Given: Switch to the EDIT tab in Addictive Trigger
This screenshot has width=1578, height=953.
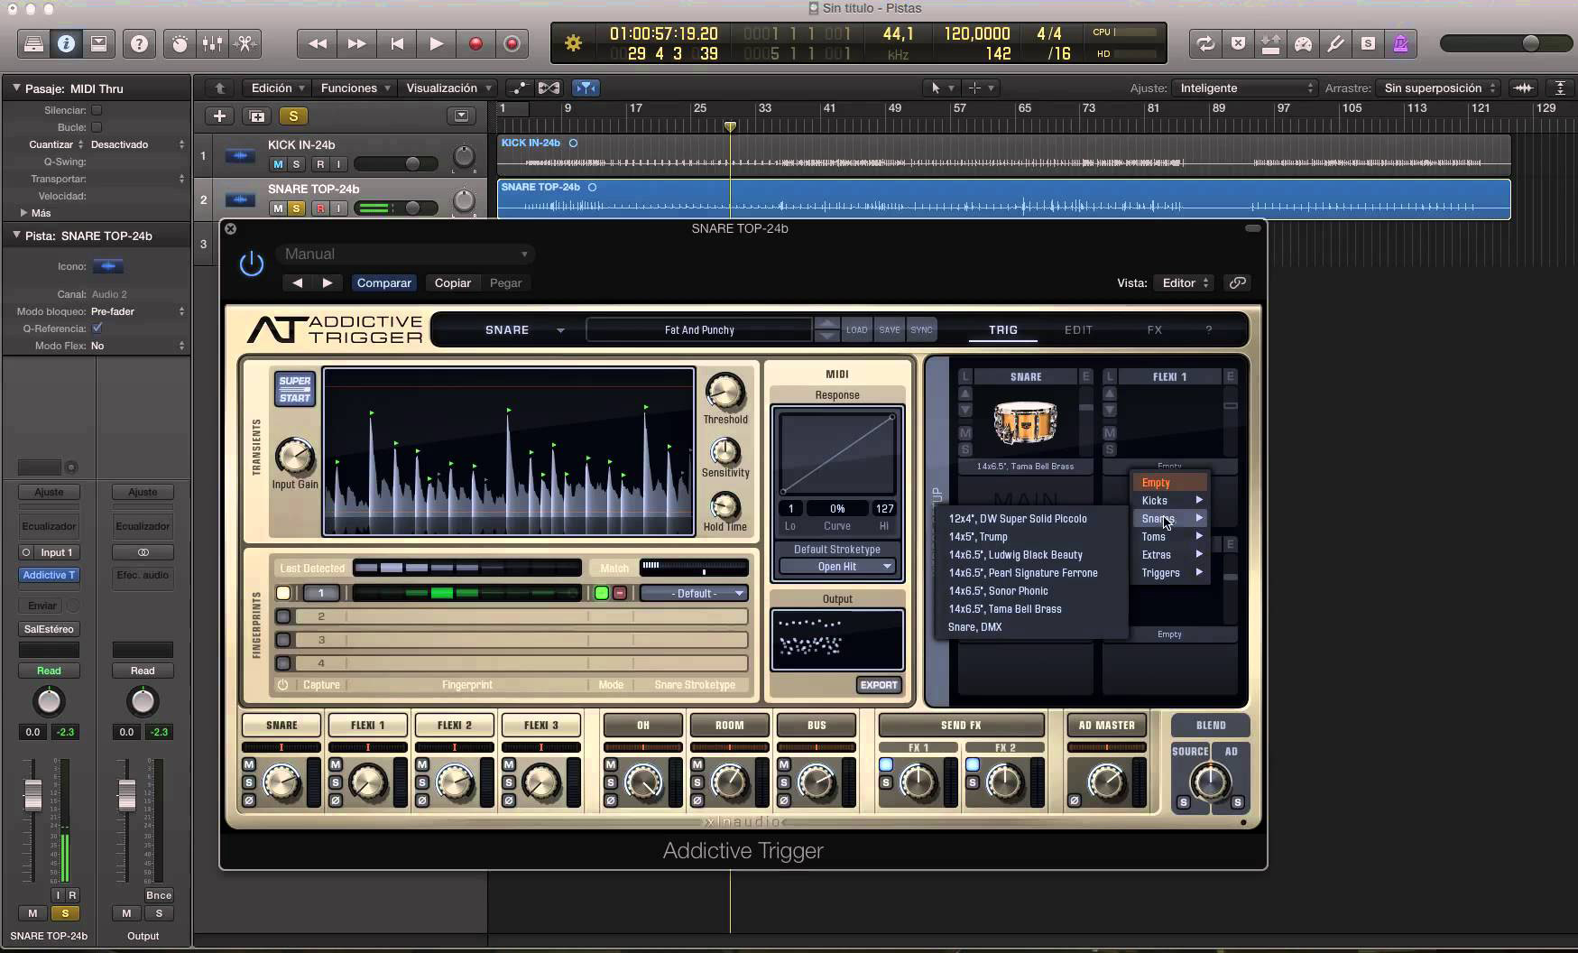Looking at the screenshot, I should [x=1079, y=330].
